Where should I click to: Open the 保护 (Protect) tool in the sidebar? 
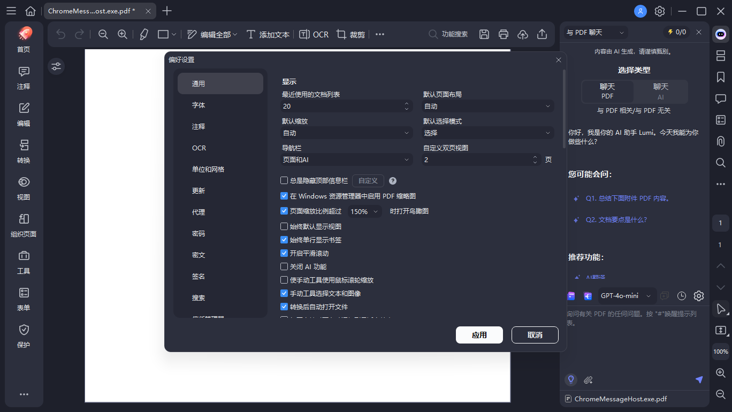pyautogui.click(x=24, y=337)
